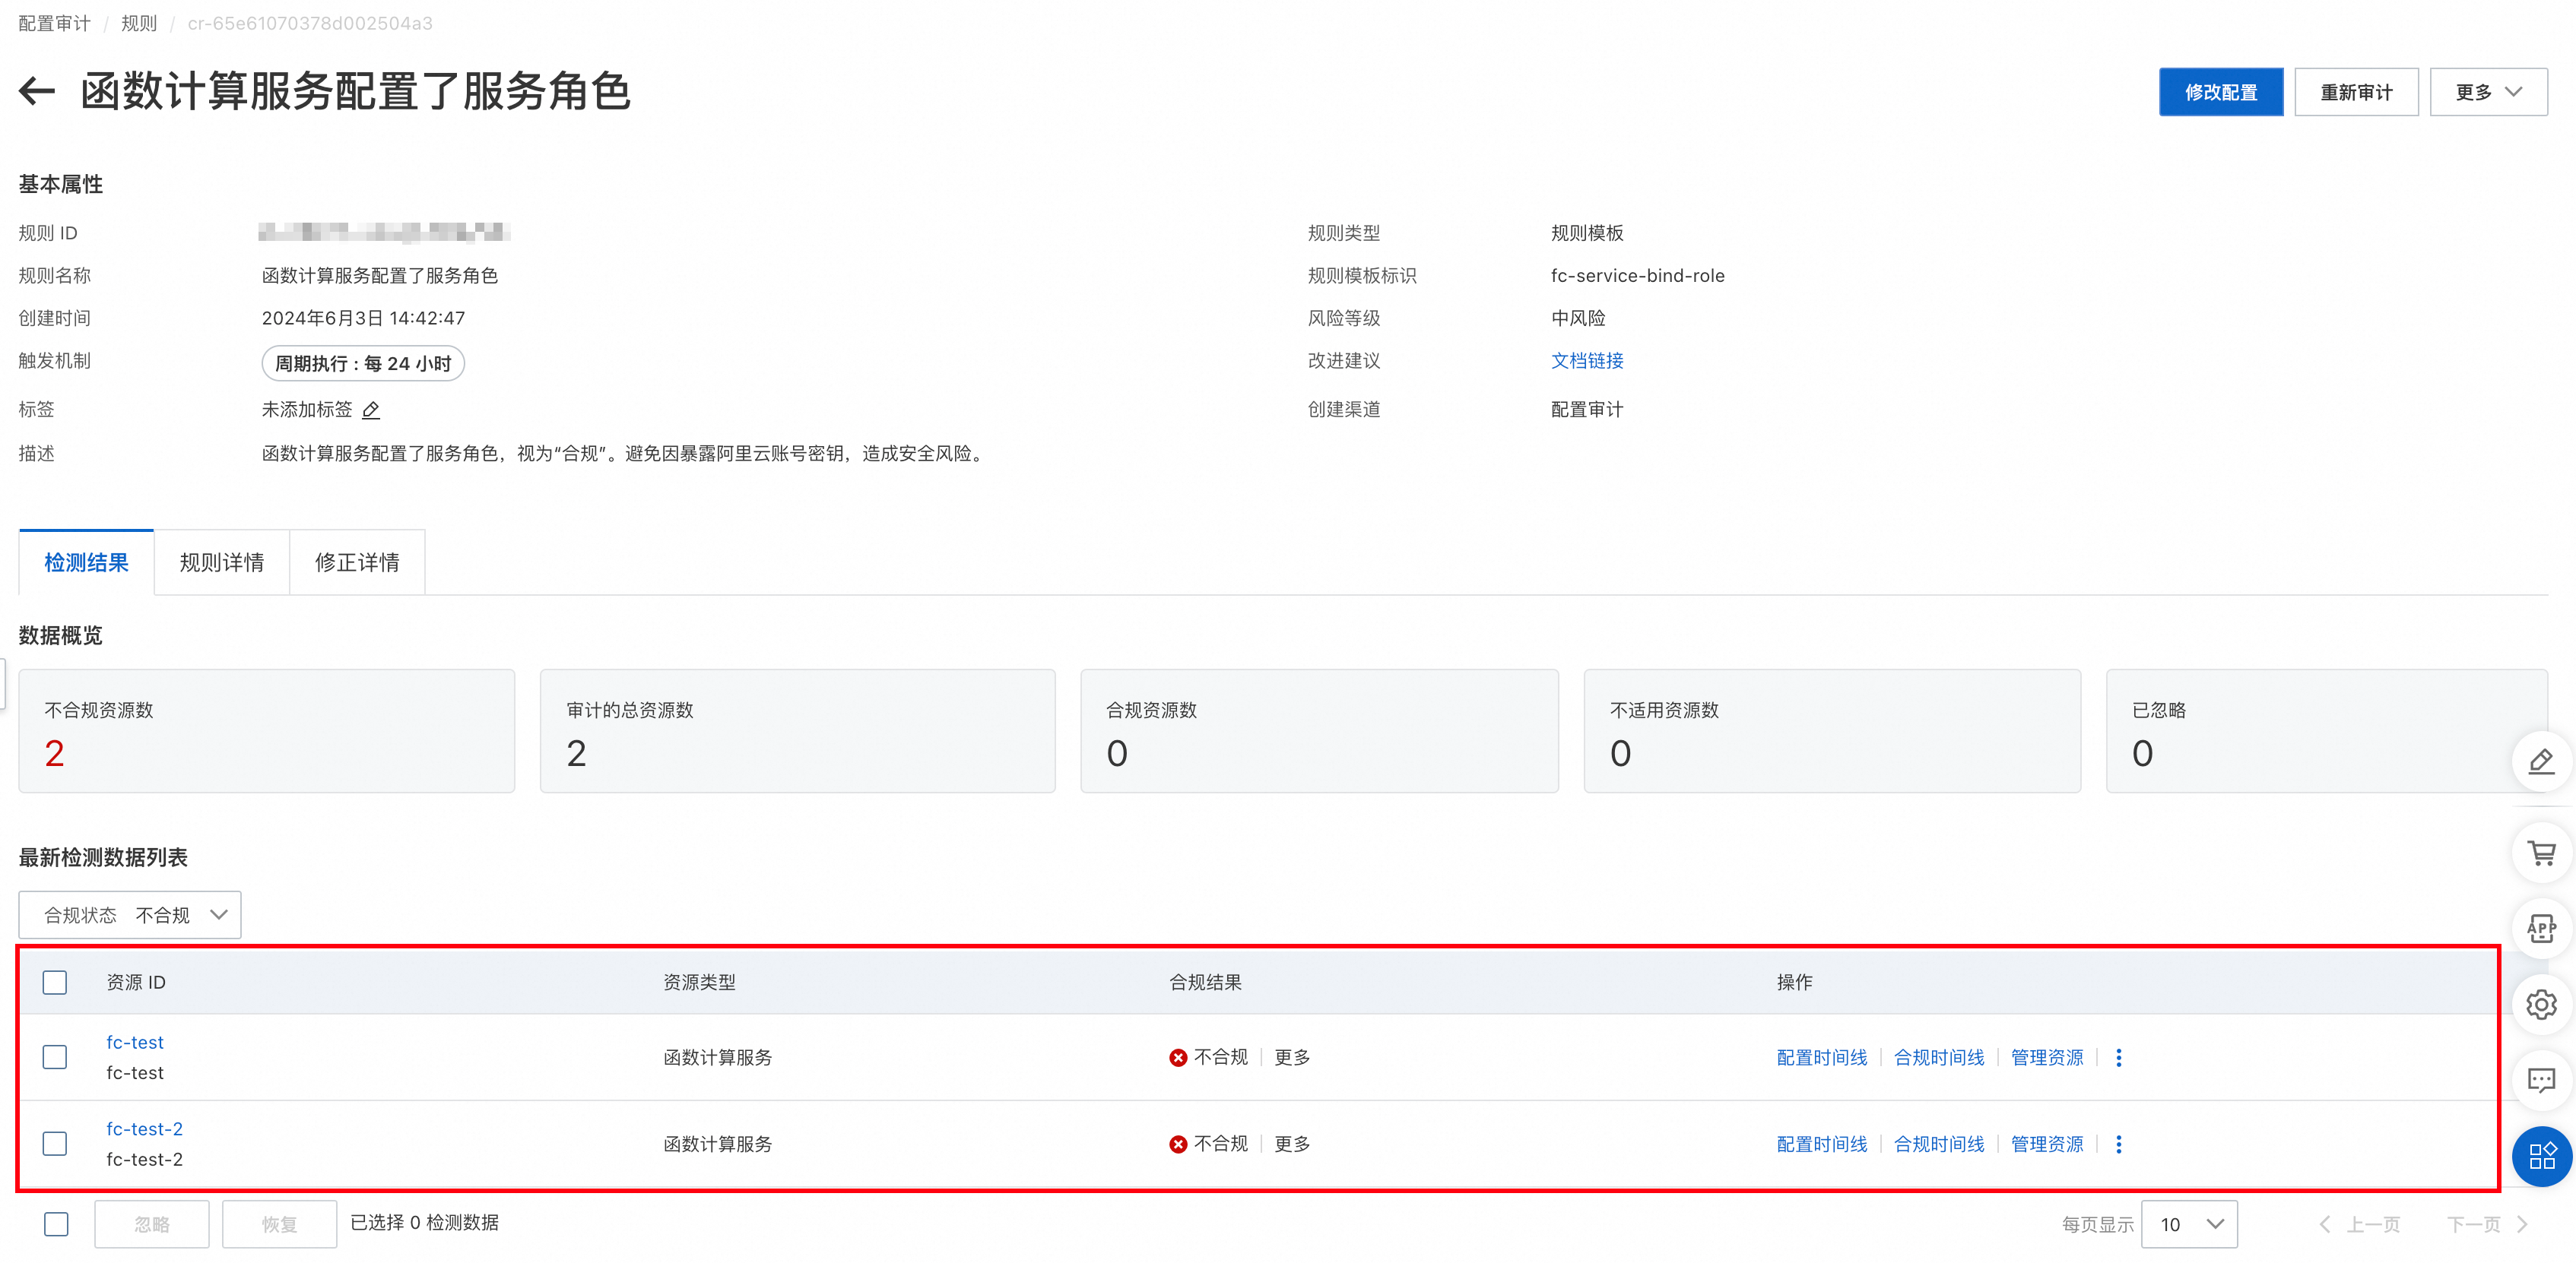
Task: Click the chat feedback floating icon
Action: click(2541, 1080)
